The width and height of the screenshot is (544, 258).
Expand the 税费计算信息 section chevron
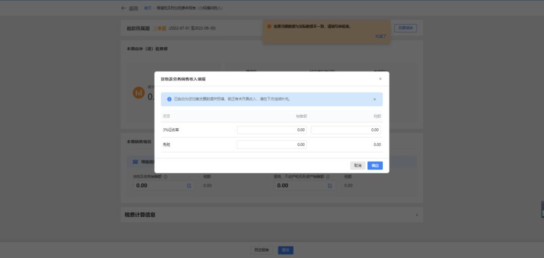[x=416, y=215]
